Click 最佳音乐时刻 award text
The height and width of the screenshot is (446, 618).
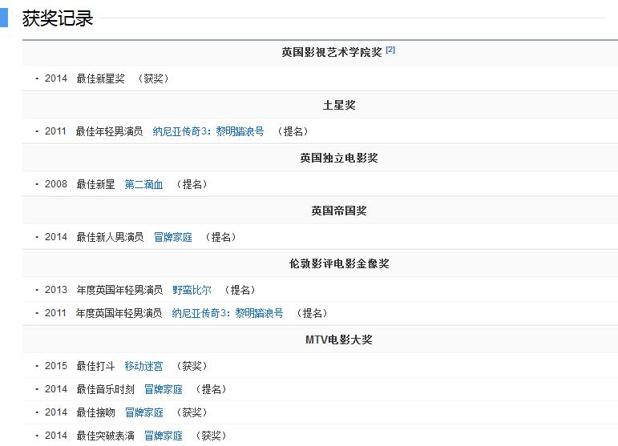(105, 389)
